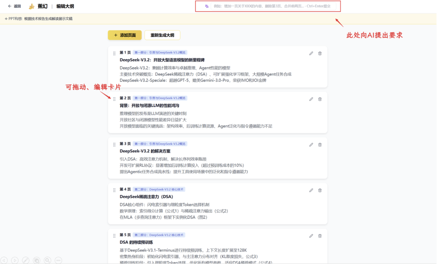This screenshot has height=264, width=438.
Task: Click the slides preview icon in bottom toolbar
Action: point(36,260)
